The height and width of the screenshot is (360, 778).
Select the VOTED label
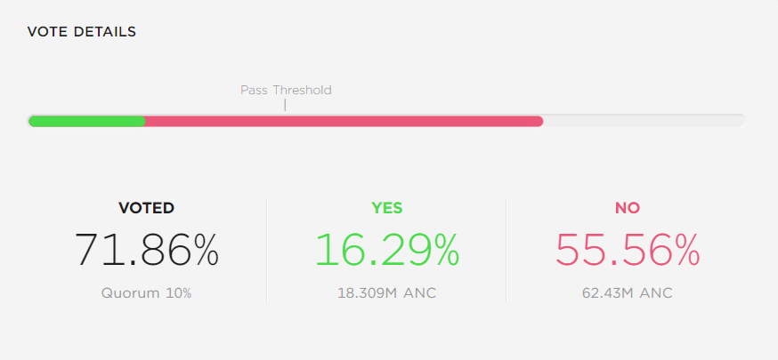click(x=146, y=208)
